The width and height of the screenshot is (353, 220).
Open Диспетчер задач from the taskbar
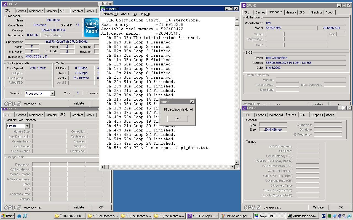tap(302, 216)
